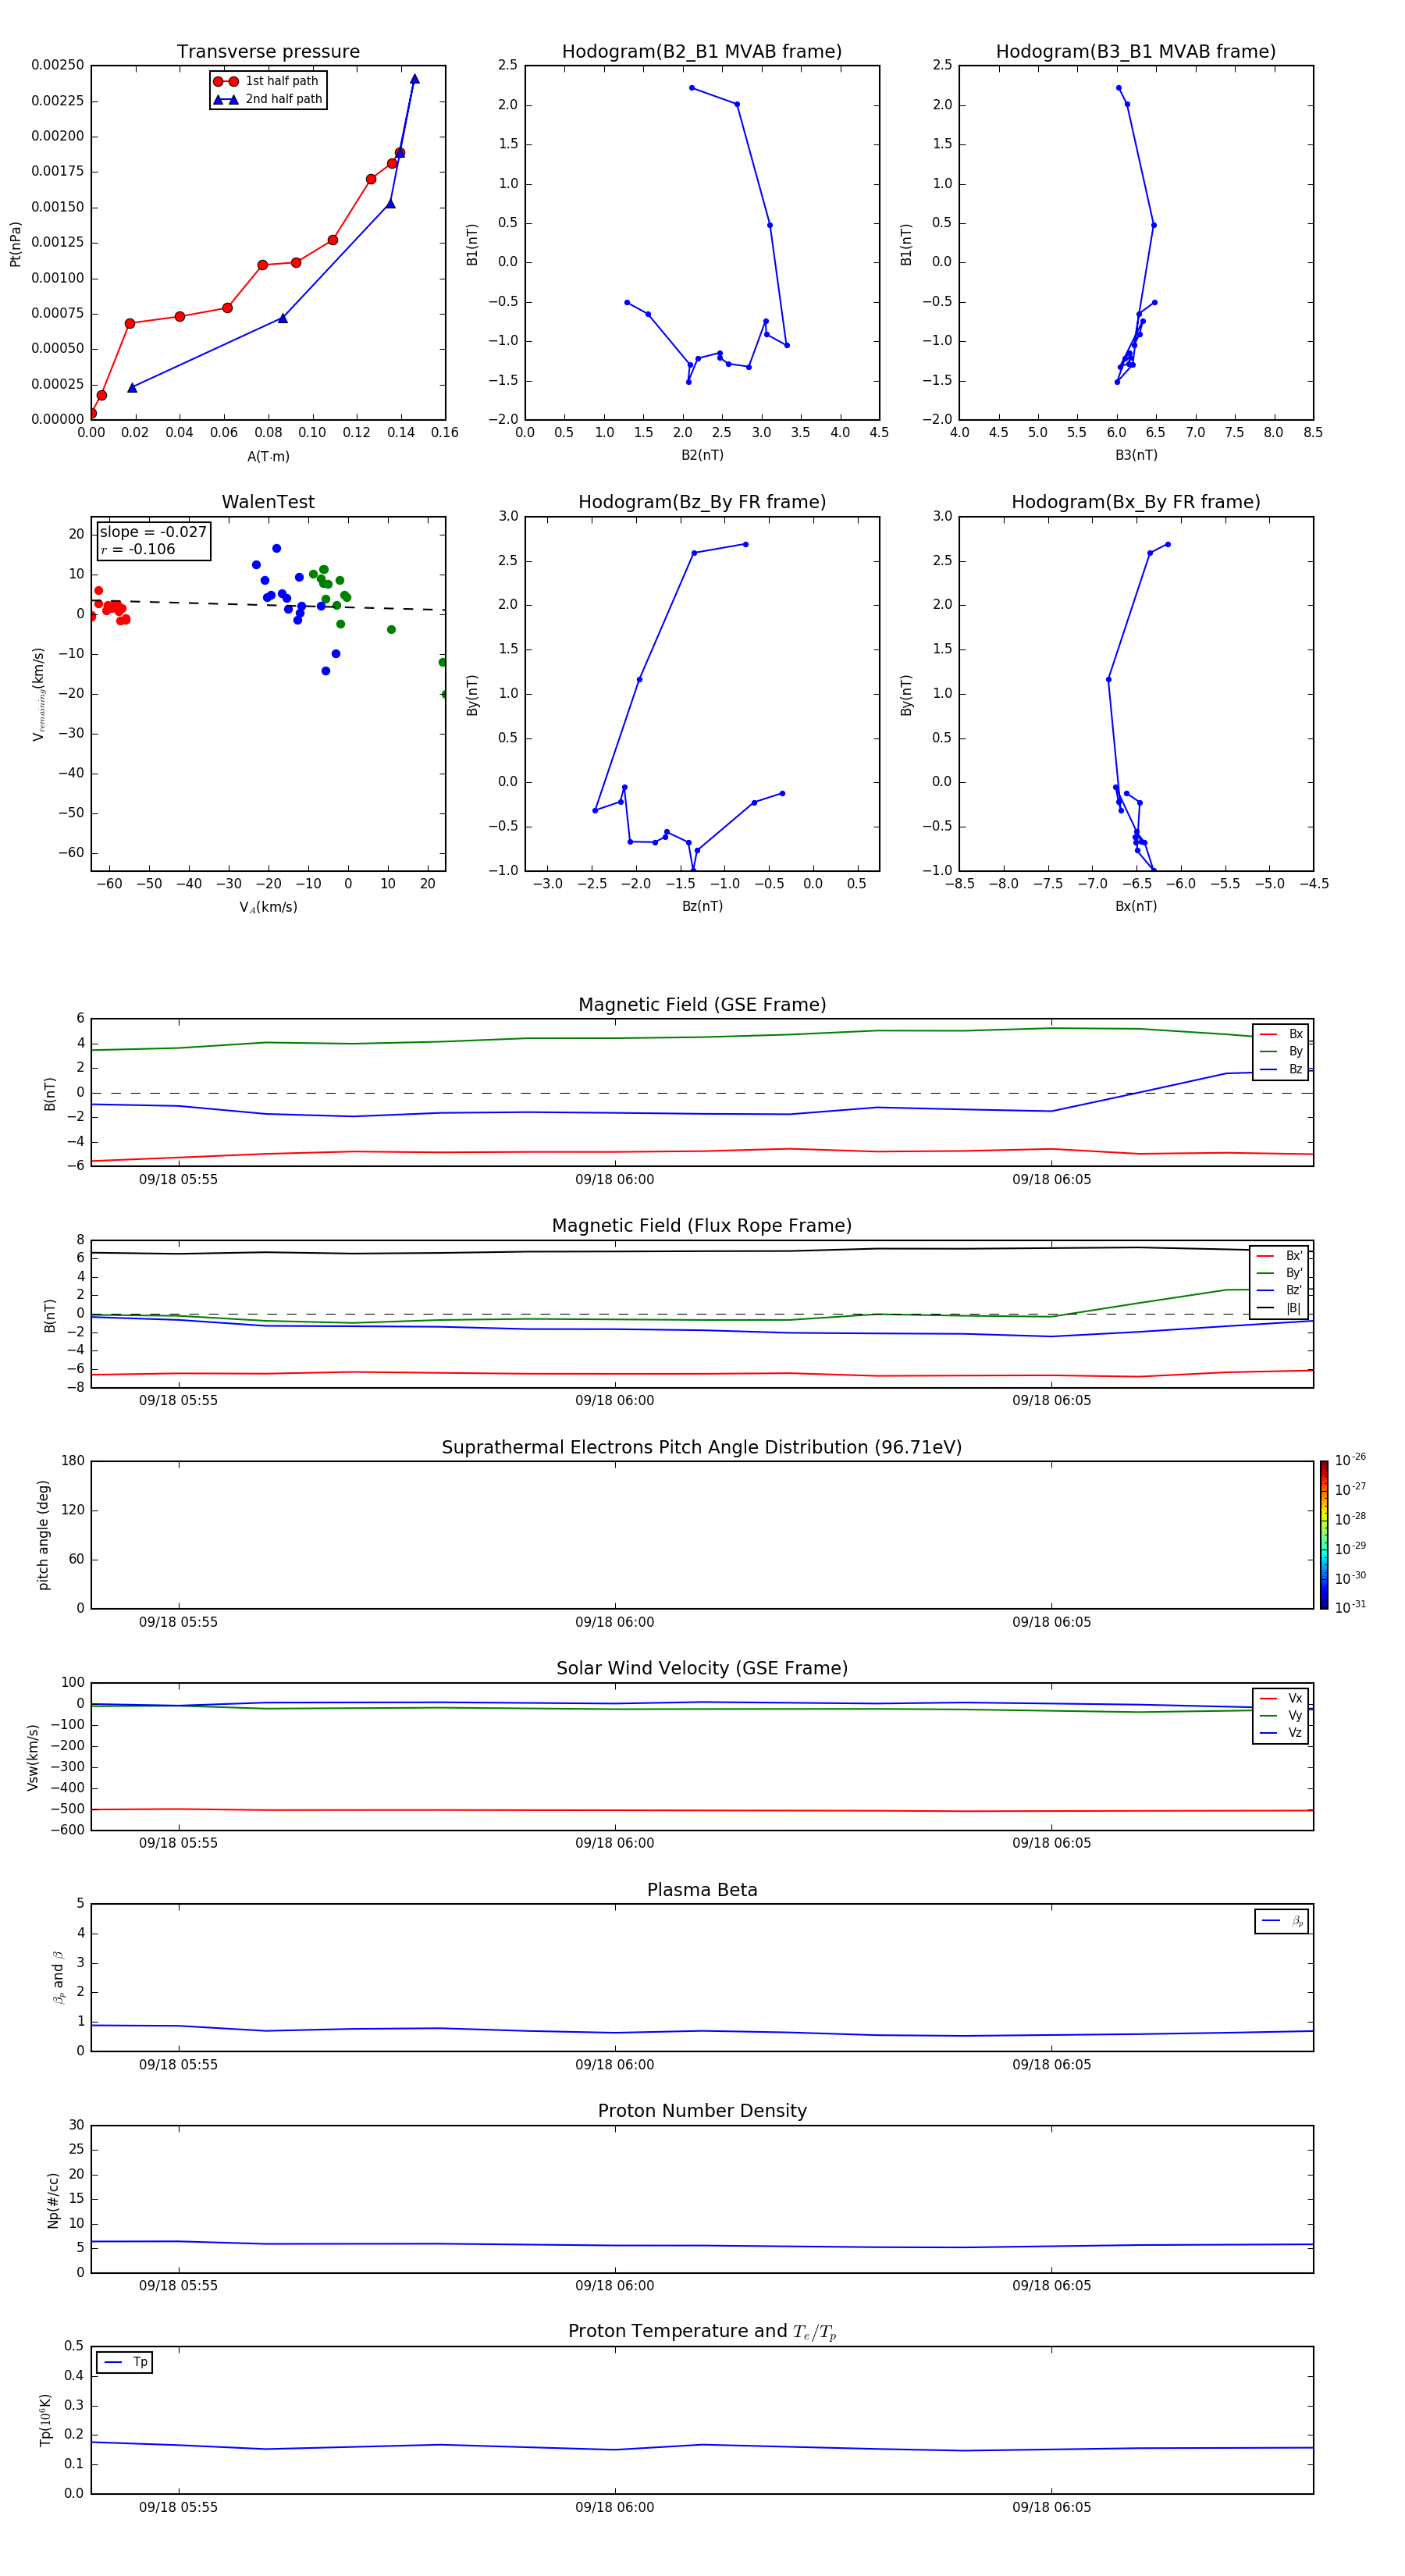Click the 'Bx(nT)' x-axis label

point(1136,906)
